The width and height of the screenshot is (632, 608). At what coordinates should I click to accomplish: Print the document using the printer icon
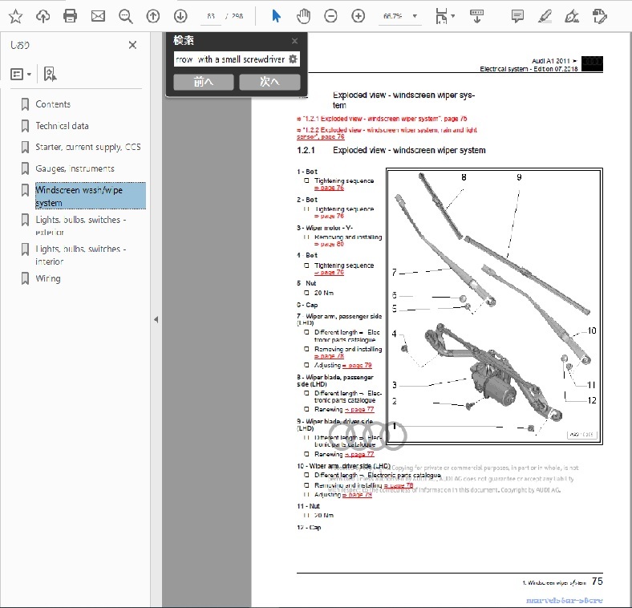pos(71,16)
